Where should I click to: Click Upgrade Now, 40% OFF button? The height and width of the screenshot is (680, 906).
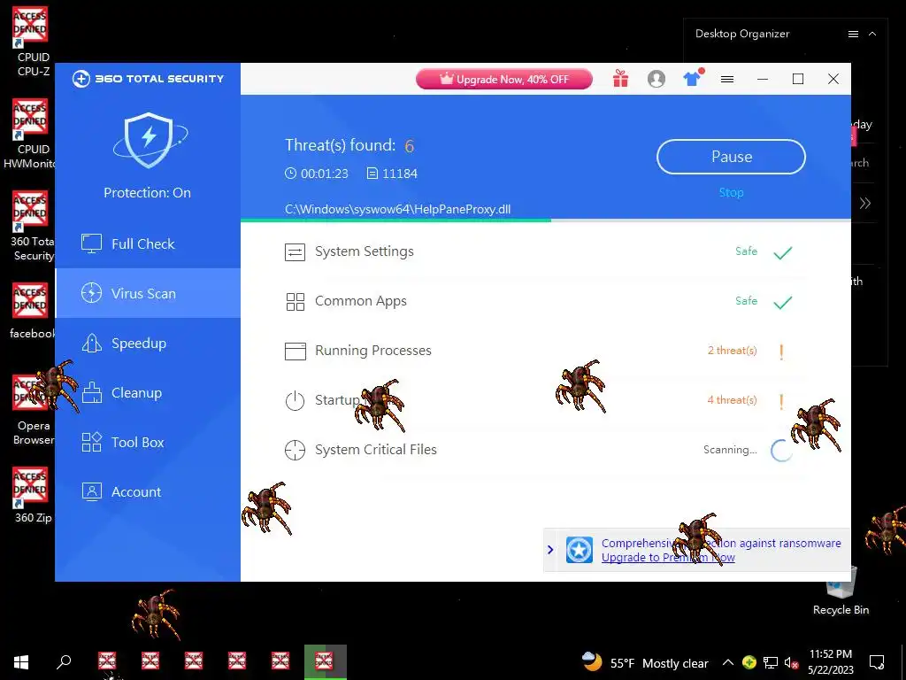click(x=503, y=79)
